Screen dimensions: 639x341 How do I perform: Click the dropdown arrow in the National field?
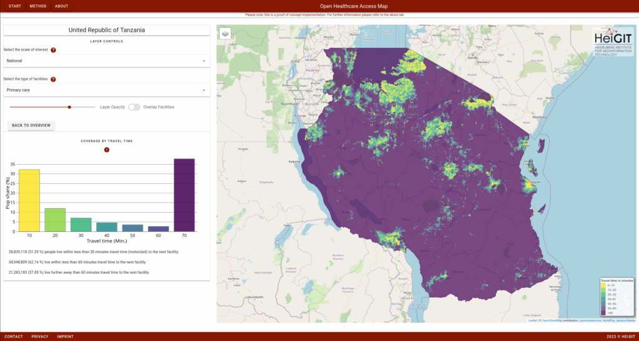point(203,61)
